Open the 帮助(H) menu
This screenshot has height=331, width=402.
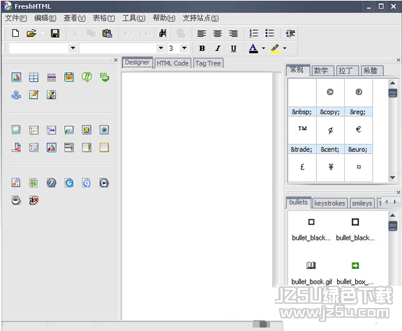[x=164, y=18]
